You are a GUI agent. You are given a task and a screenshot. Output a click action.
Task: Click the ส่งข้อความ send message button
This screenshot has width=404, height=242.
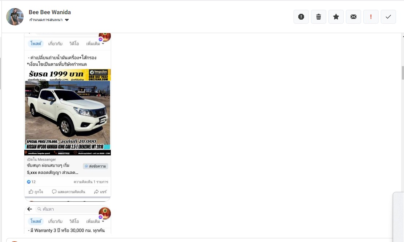coord(96,166)
